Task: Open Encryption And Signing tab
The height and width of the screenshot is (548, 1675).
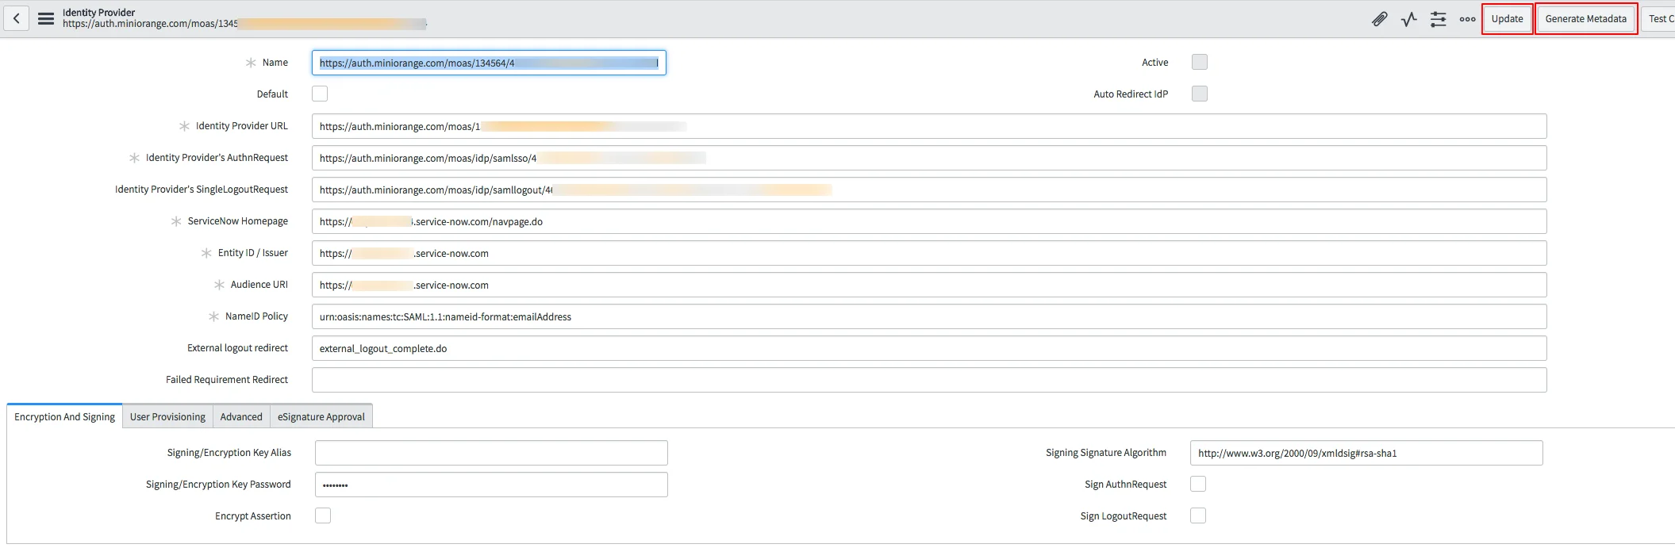Action: tap(64, 416)
